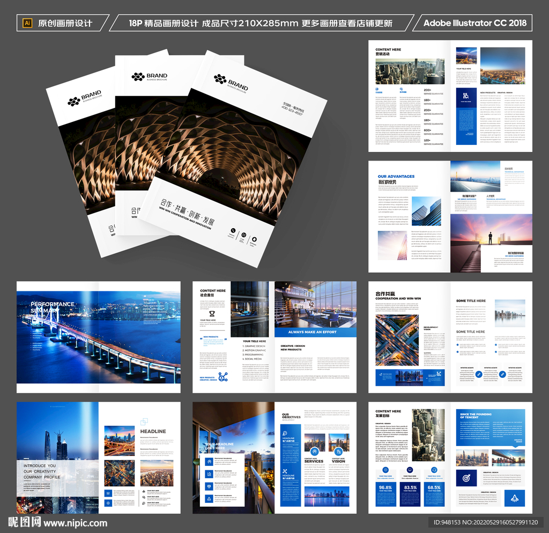Click the circular icon above SERVICES
The width and height of the screenshot is (549, 533).
pyautogui.click(x=314, y=452)
